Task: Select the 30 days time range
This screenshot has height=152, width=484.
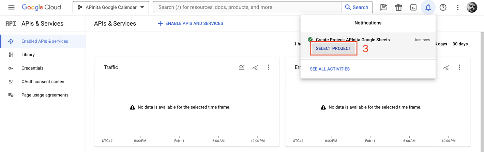Action: [x=460, y=44]
